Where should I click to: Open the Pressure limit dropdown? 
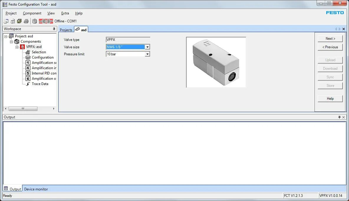click(x=147, y=54)
